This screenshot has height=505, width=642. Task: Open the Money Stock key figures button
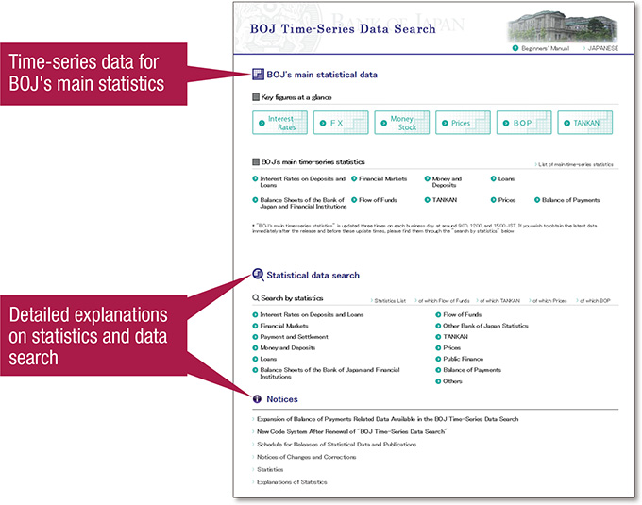401,123
